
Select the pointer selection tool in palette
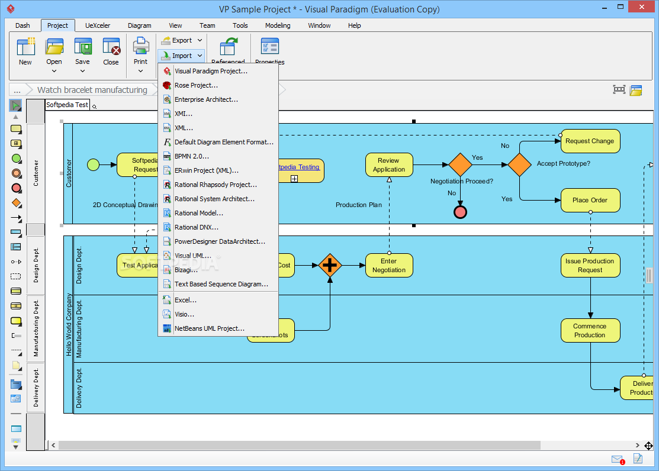[15, 105]
